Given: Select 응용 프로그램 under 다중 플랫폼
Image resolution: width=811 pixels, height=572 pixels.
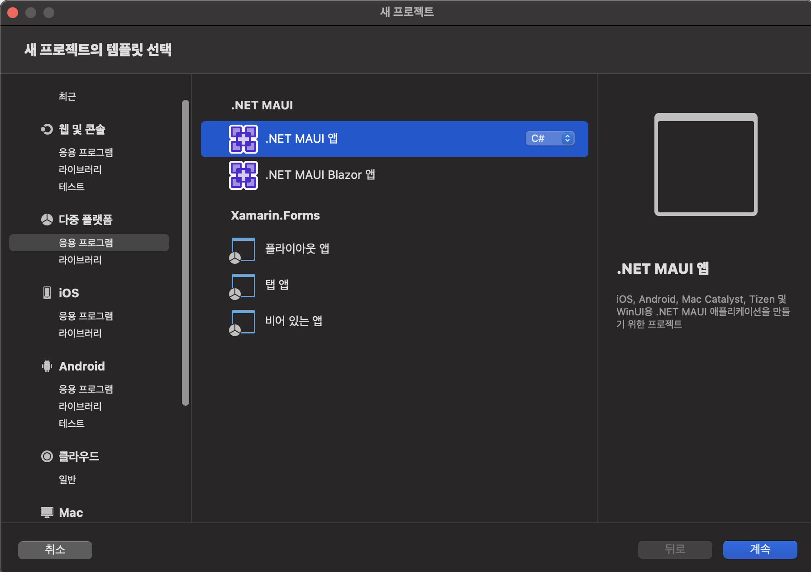Looking at the screenshot, I should (x=89, y=243).
